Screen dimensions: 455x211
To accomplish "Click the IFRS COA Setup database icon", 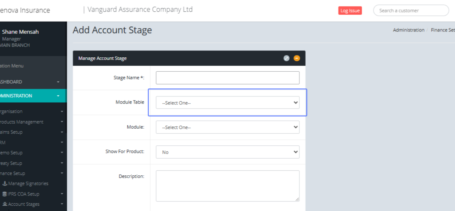I will pos(5,194).
